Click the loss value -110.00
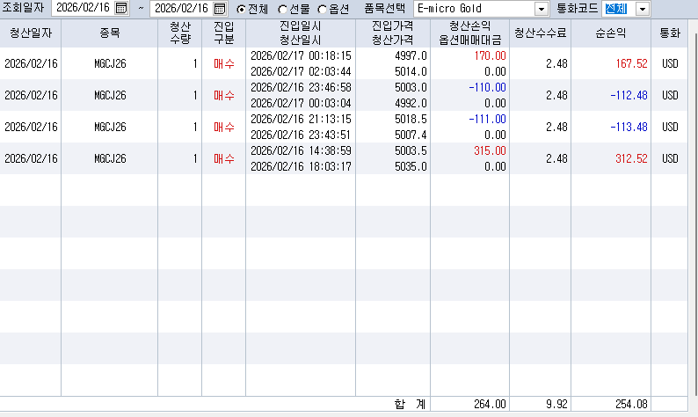The image size is (698, 417). (487, 87)
